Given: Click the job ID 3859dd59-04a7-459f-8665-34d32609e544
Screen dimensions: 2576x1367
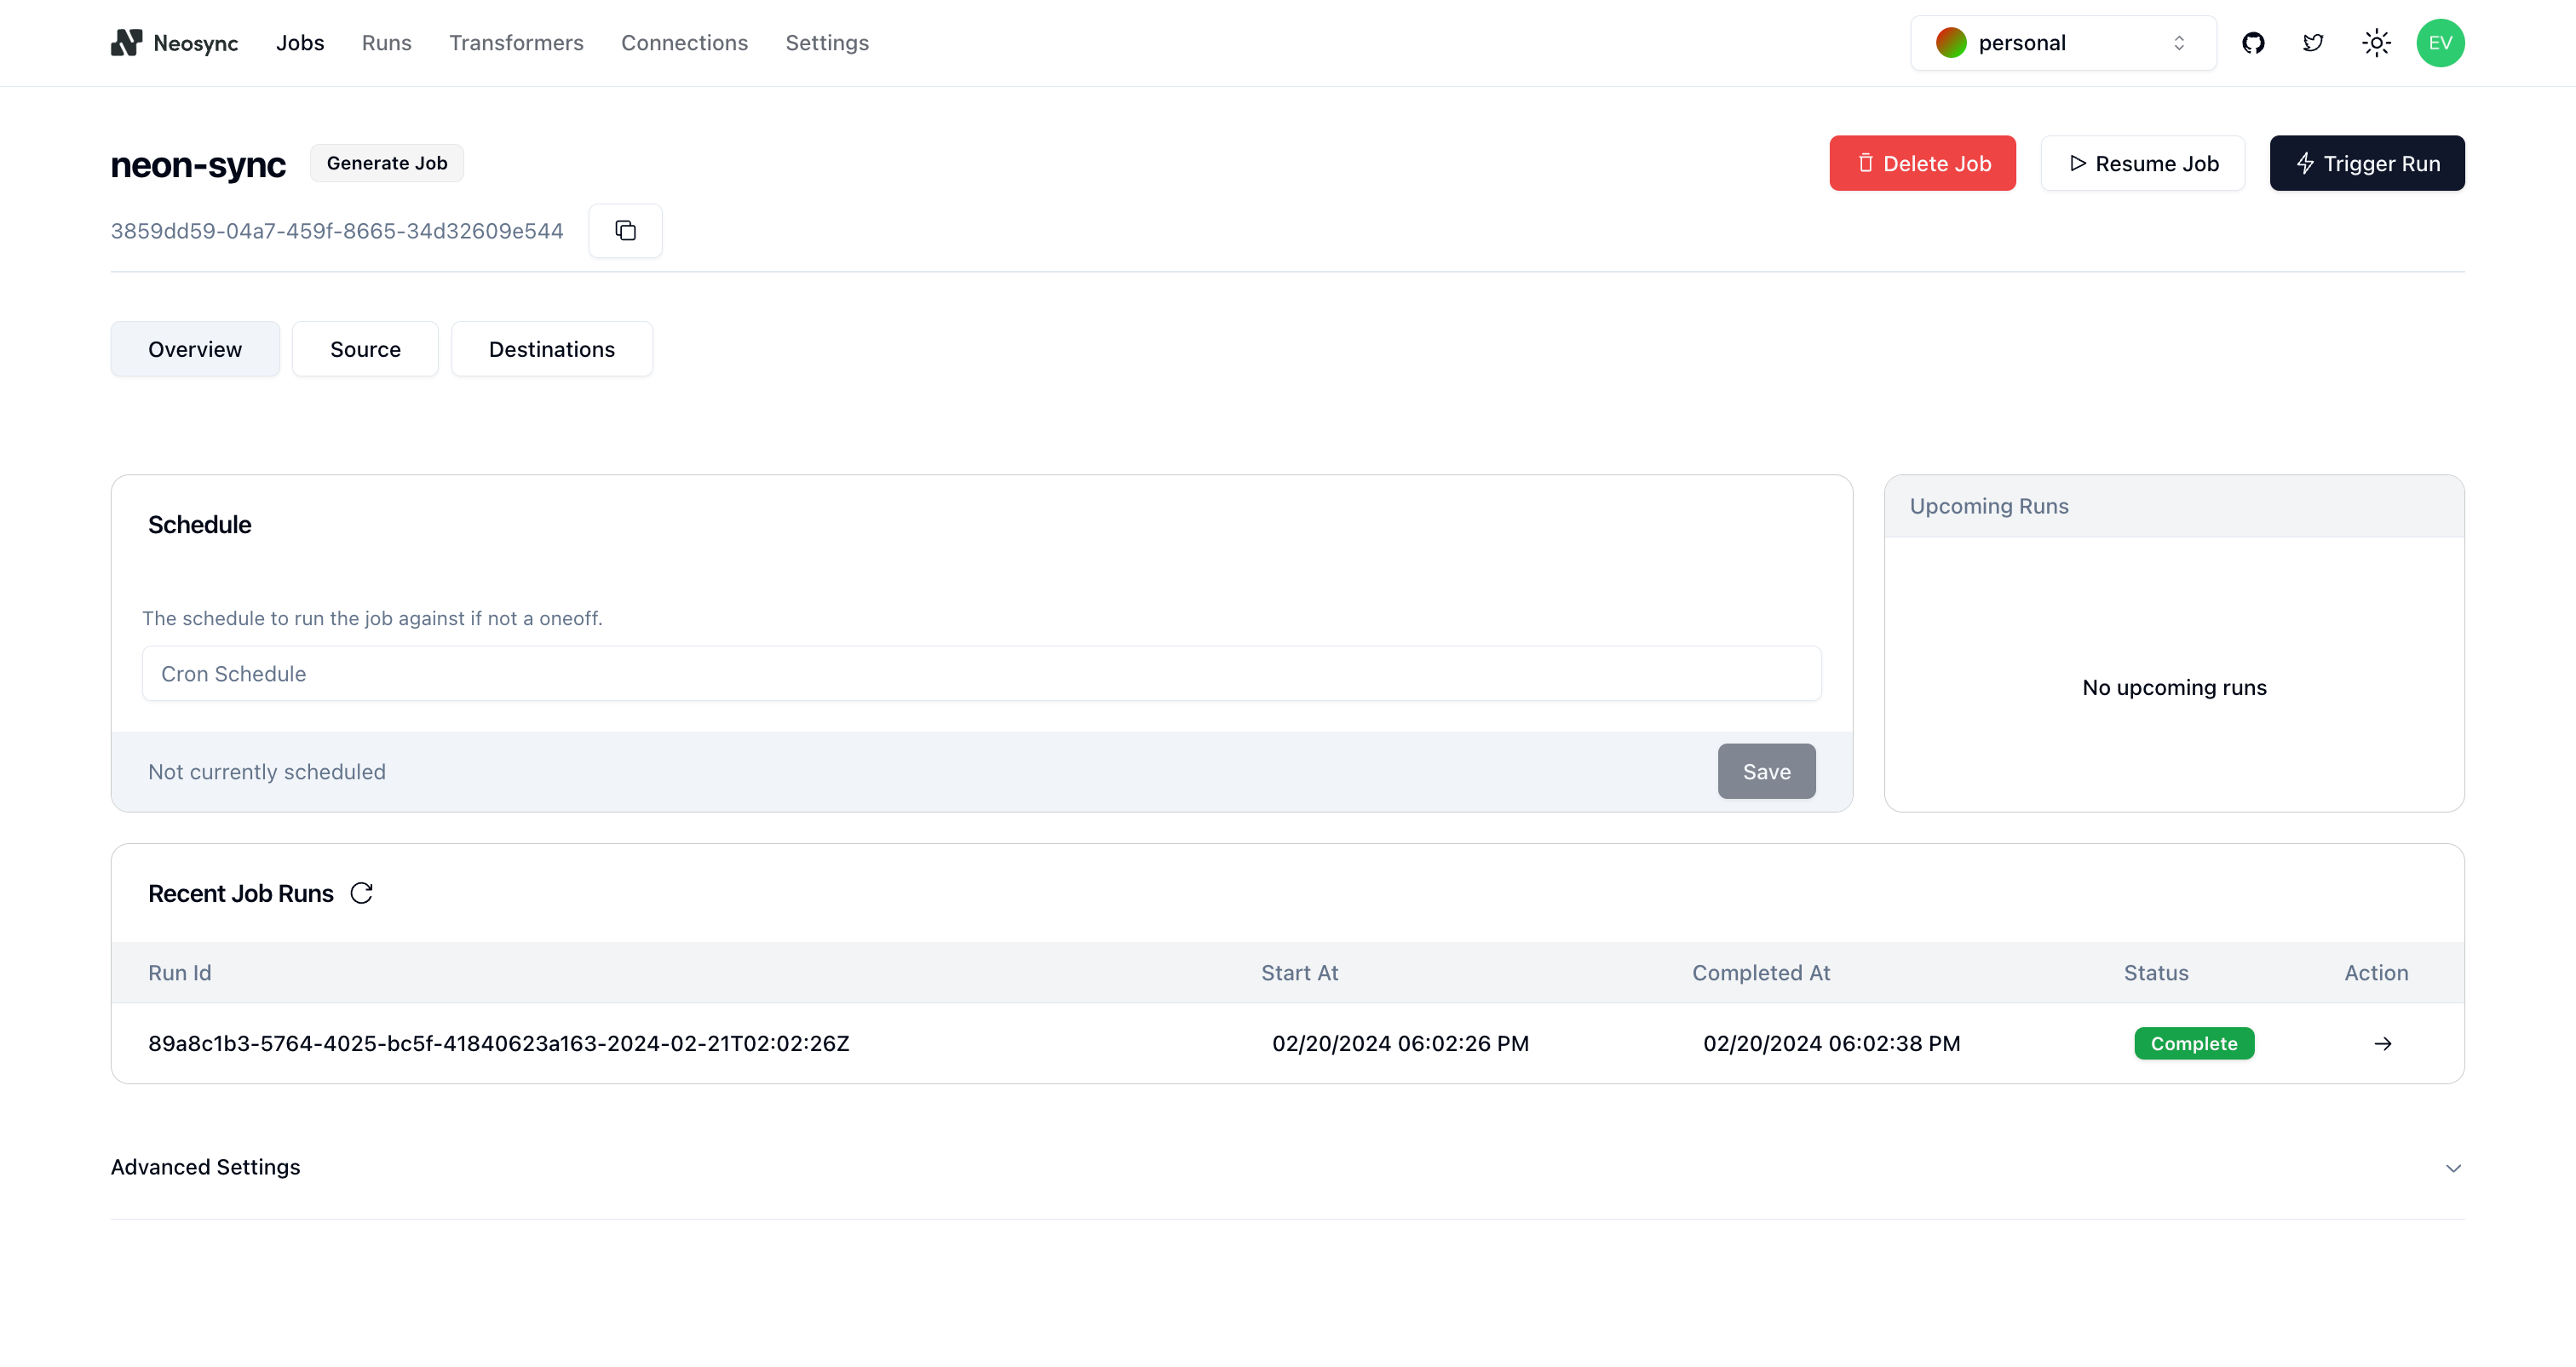Looking at the screenshot, I should [x=337, y=231].
